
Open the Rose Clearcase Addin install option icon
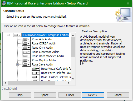(x=26, y=52)
